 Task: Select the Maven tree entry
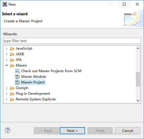tap(21, 65)
